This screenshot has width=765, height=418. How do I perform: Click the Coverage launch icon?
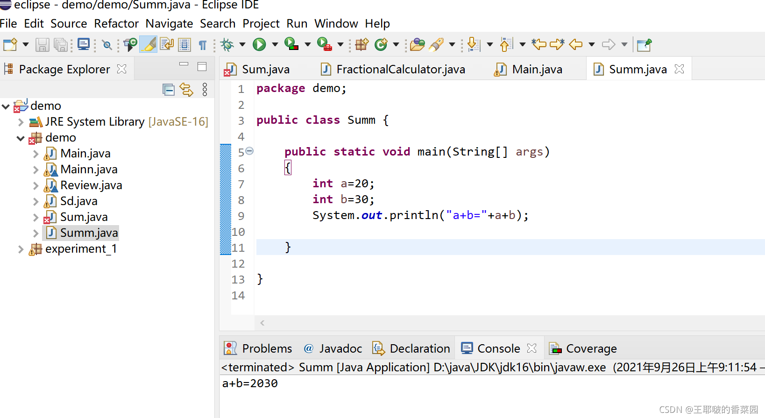tap(291, 44)
